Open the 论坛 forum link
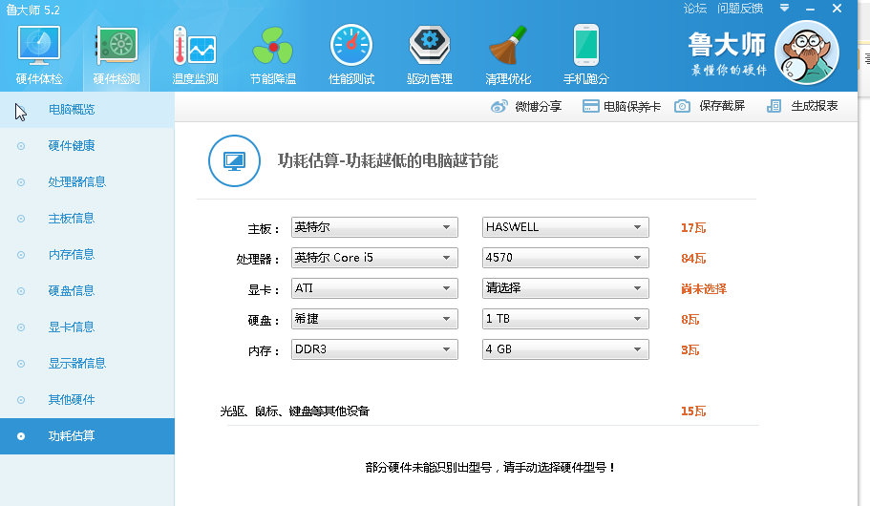 (x=695, y=9)
